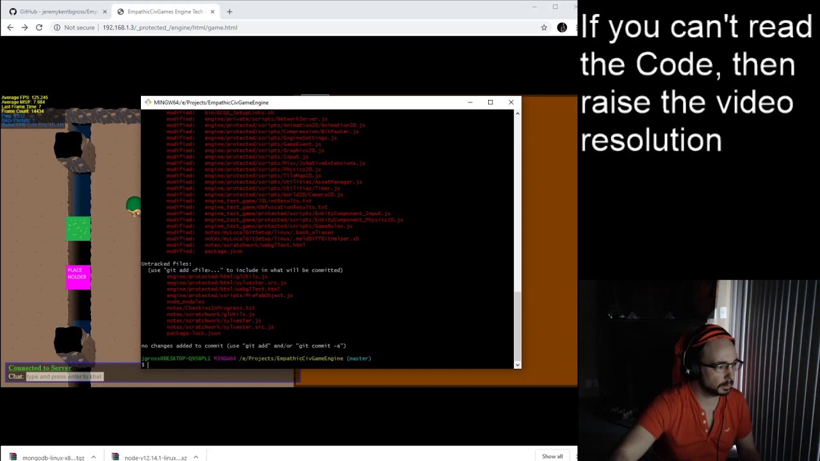Click untracked 'PrefabObject.js' line
This screenshot has width=820, height=461.
229,296
